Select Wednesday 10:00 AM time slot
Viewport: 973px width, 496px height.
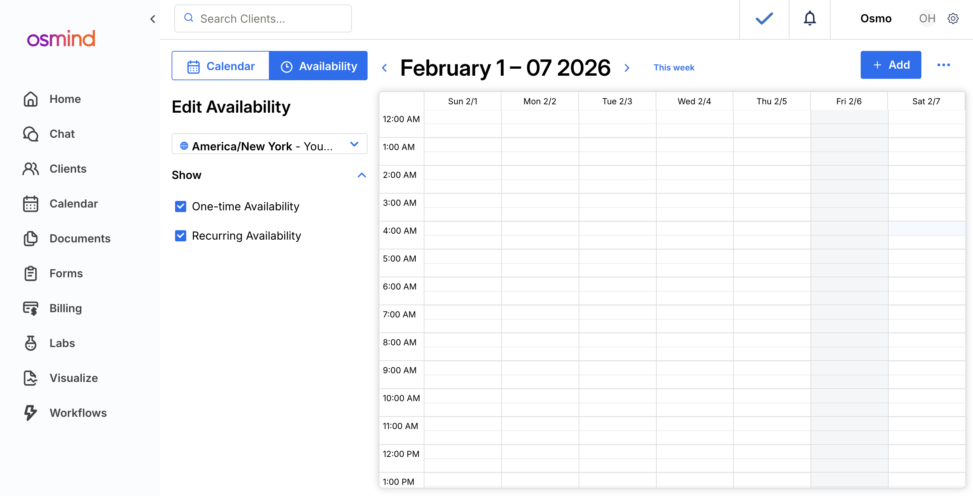click(x=694, y=396)
